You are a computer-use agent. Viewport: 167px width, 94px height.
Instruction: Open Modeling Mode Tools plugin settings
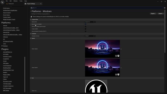(x=8, y=70)
